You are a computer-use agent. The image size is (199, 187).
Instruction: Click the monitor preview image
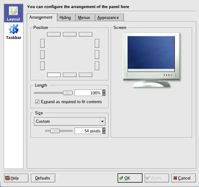point(151,60)
